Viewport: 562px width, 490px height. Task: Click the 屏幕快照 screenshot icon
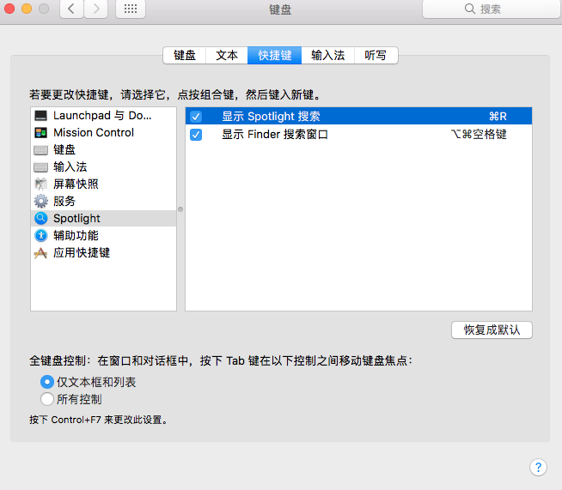tap(40, 184)
